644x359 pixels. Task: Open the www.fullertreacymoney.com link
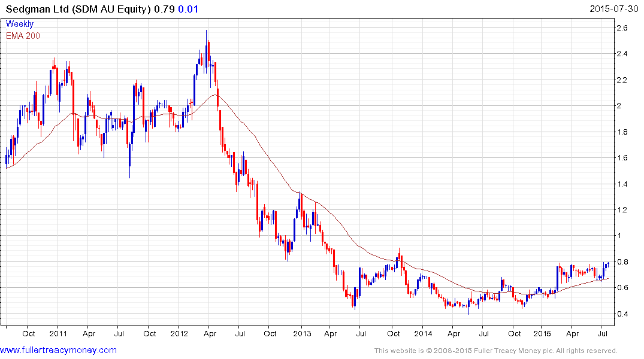58,350
